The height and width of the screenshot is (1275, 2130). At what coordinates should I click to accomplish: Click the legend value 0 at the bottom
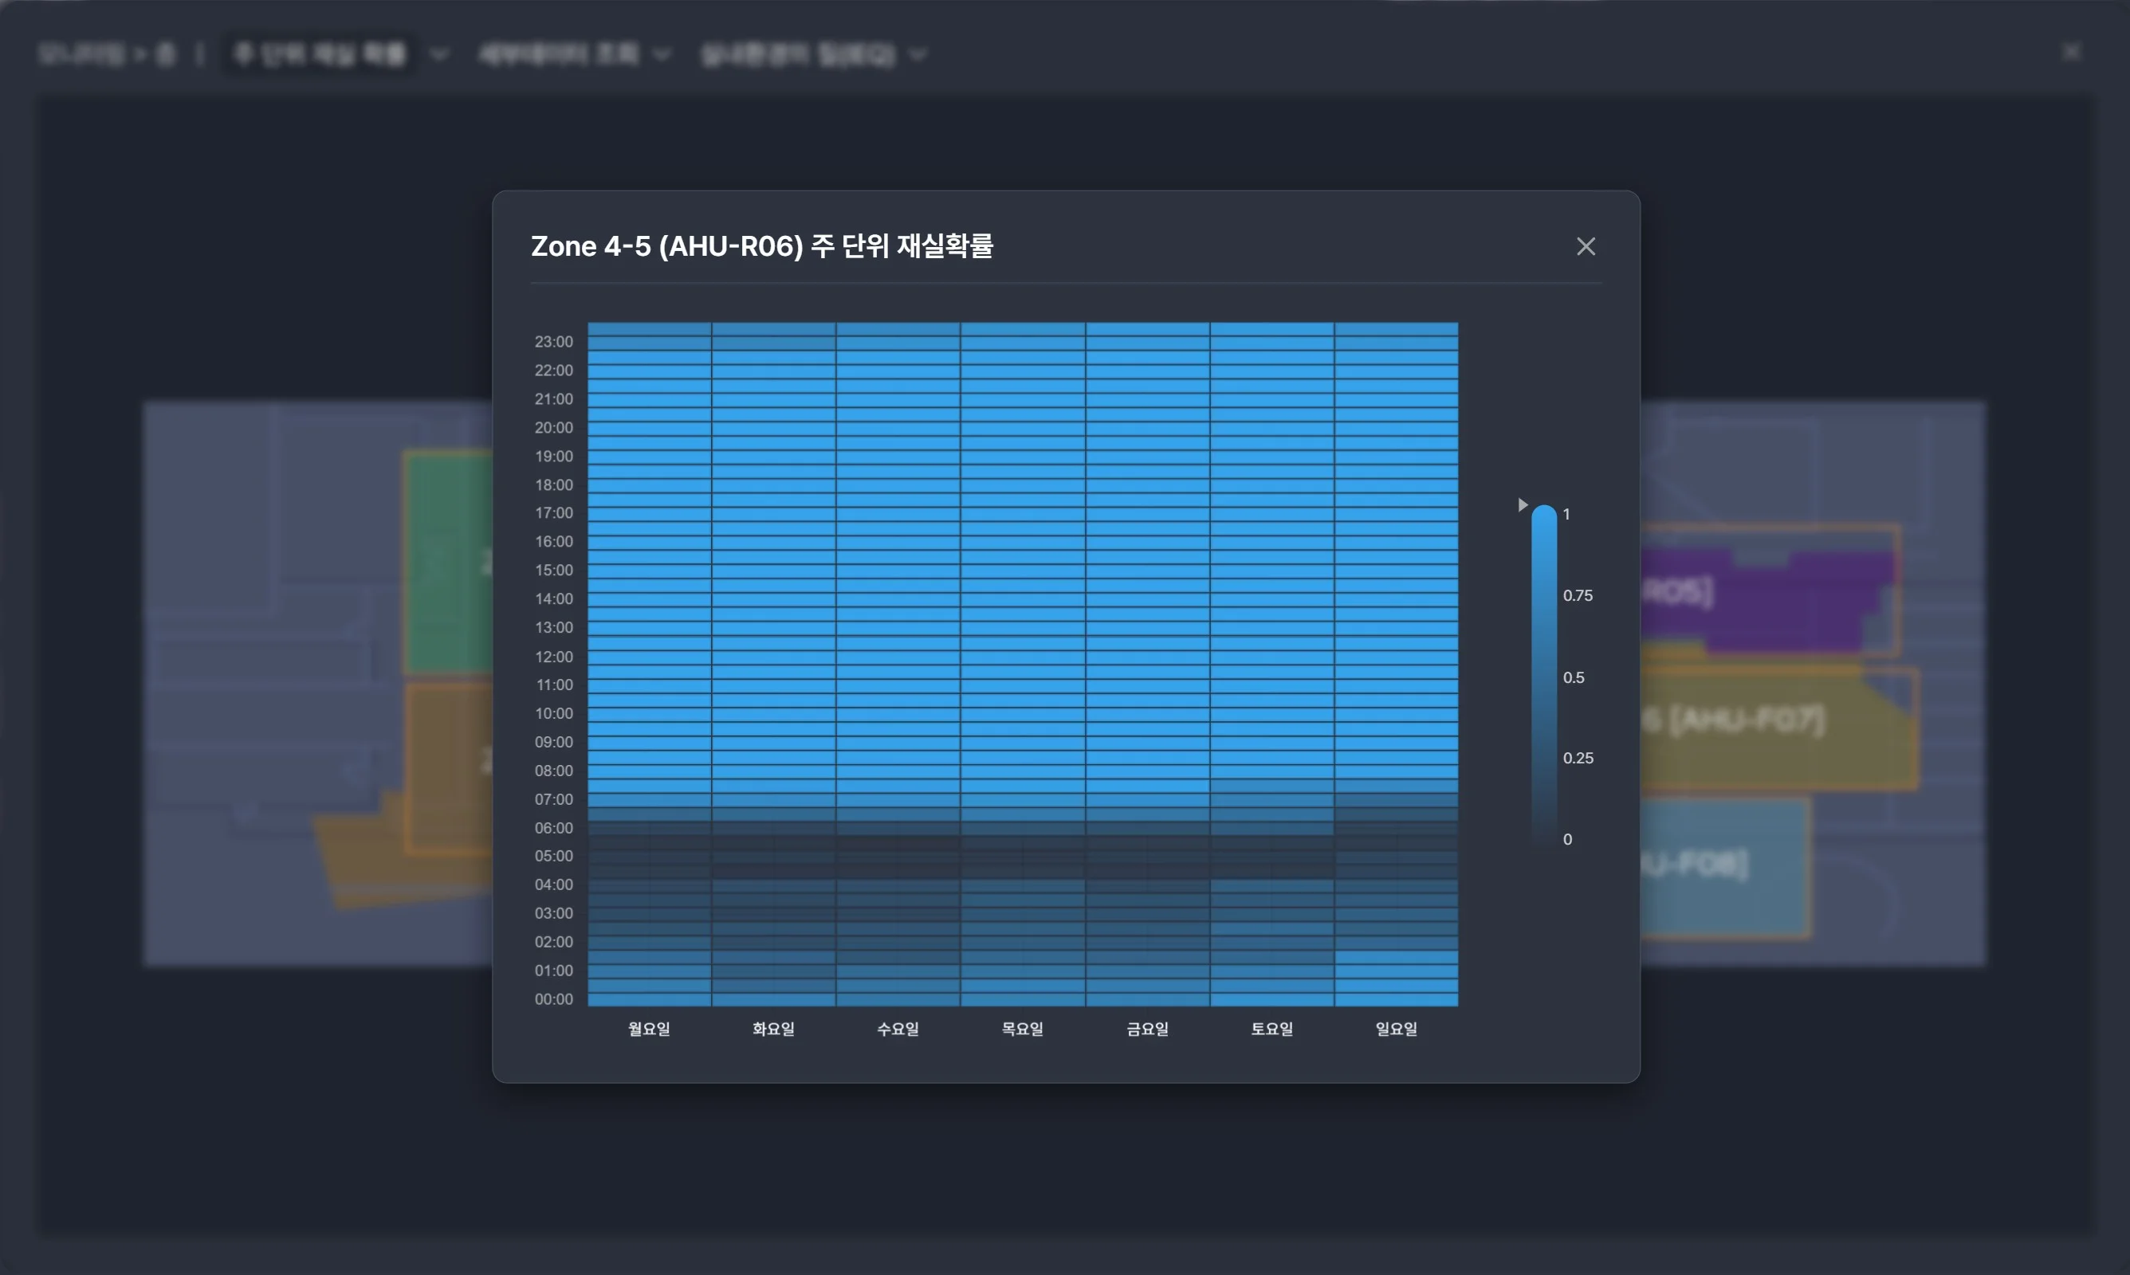[x=1567, y=839]
